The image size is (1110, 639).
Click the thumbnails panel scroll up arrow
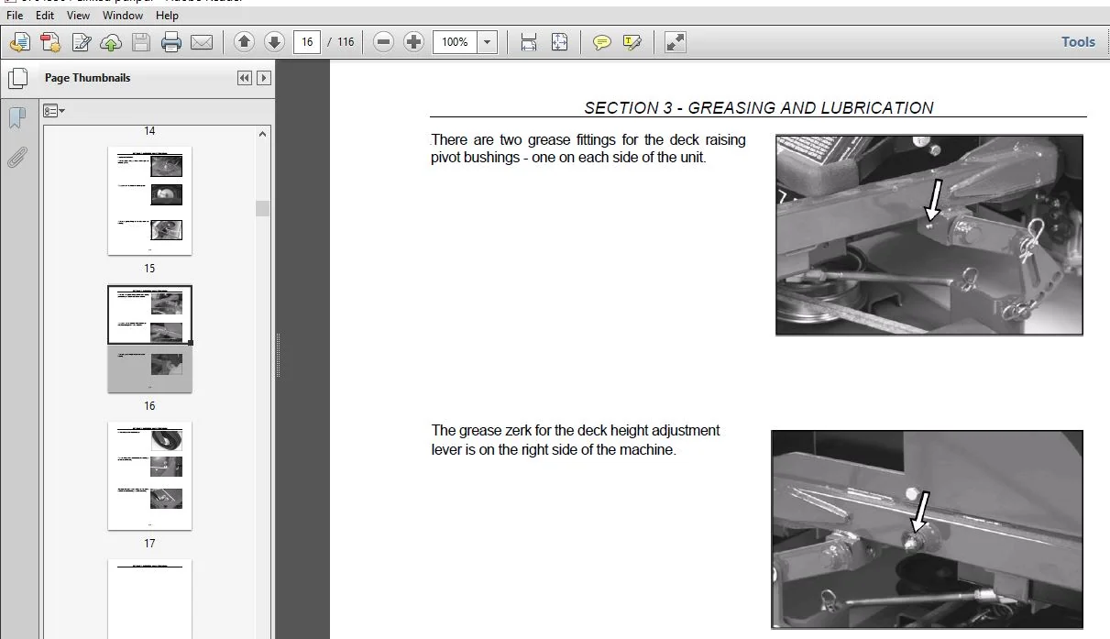(263, 134)
